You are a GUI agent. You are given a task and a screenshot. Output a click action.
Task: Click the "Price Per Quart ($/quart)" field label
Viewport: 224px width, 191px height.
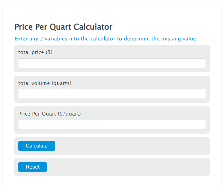[49, 114]
